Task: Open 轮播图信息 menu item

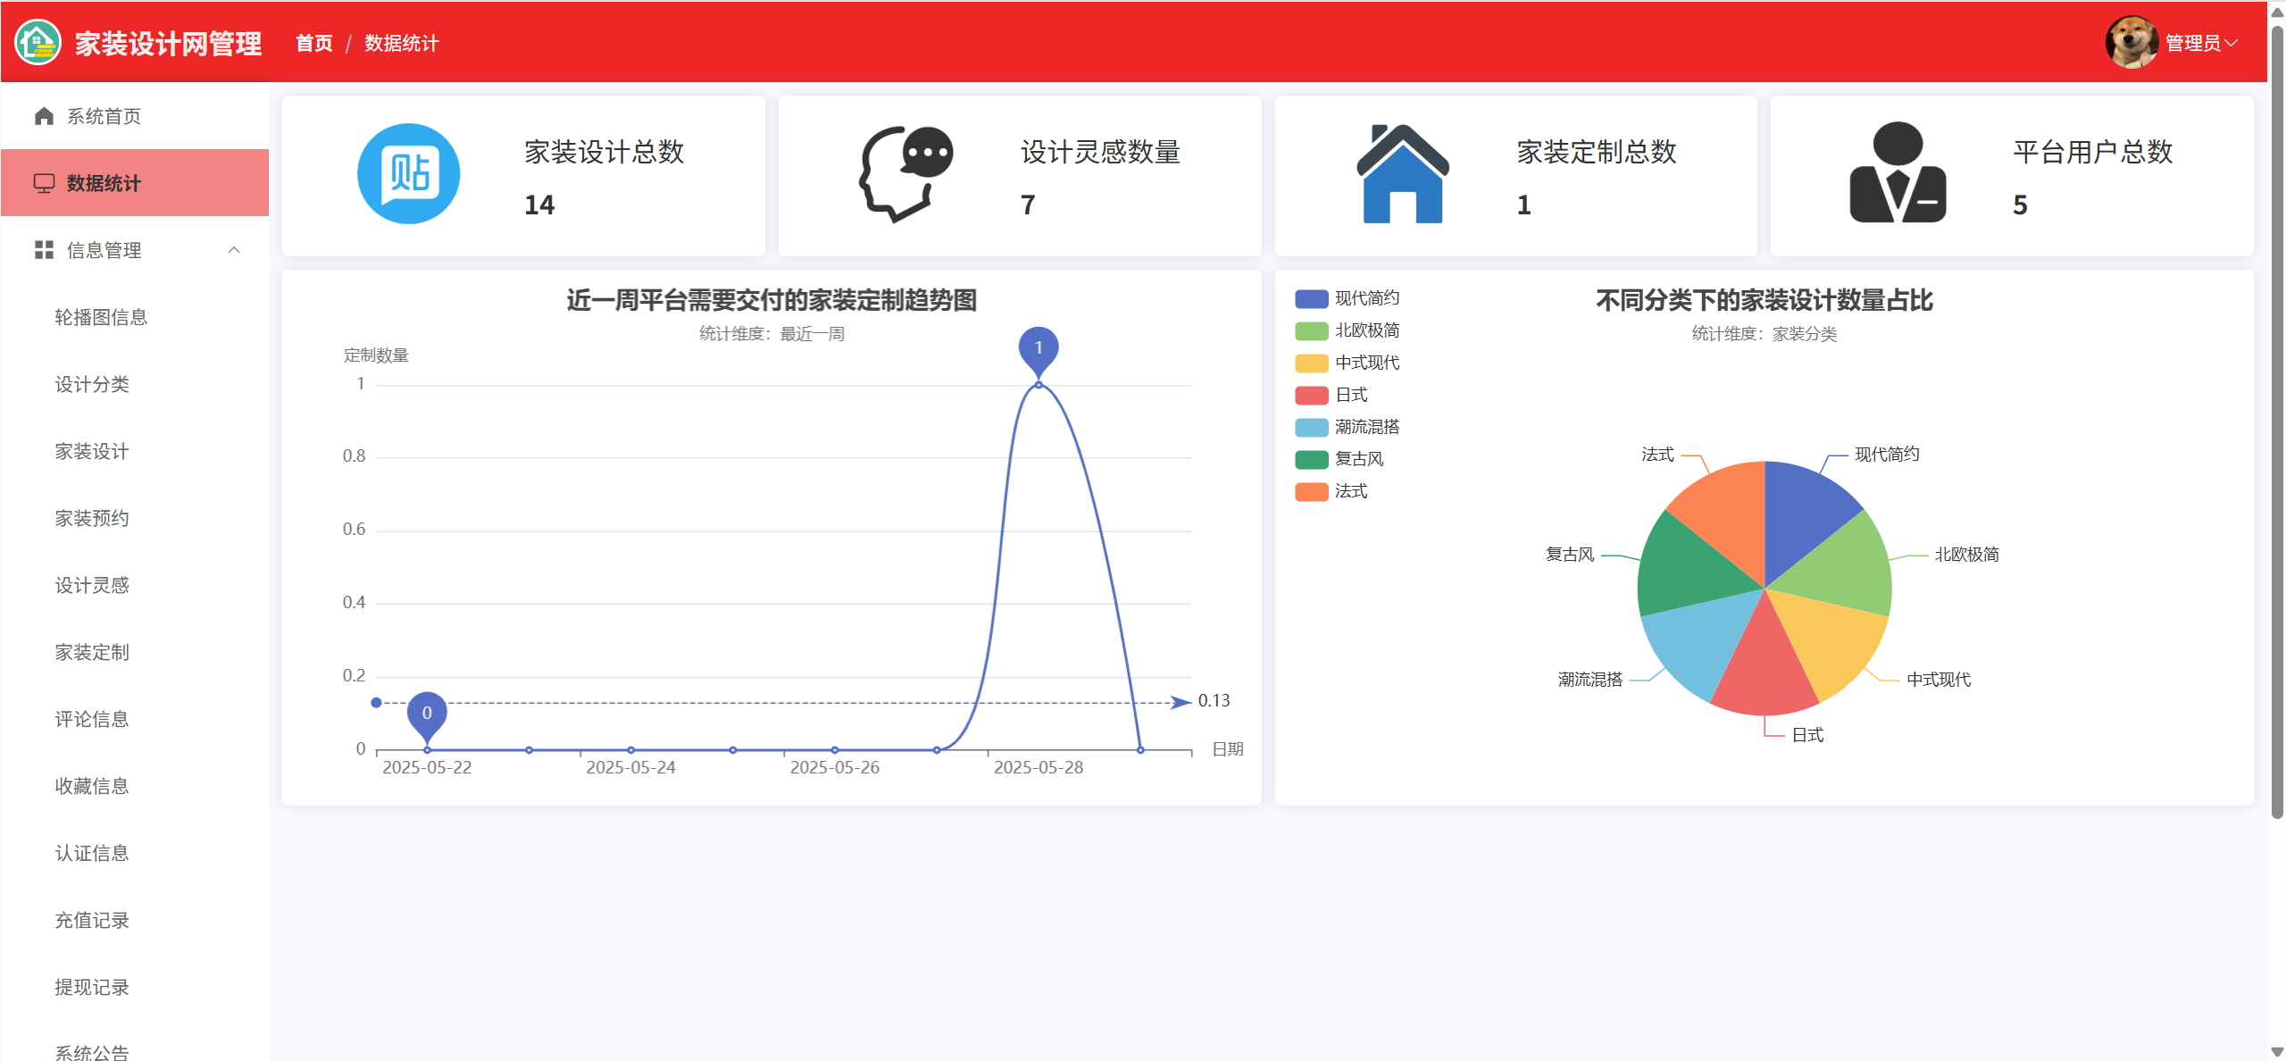Action: pyautogui.click(x=101, y=317)
